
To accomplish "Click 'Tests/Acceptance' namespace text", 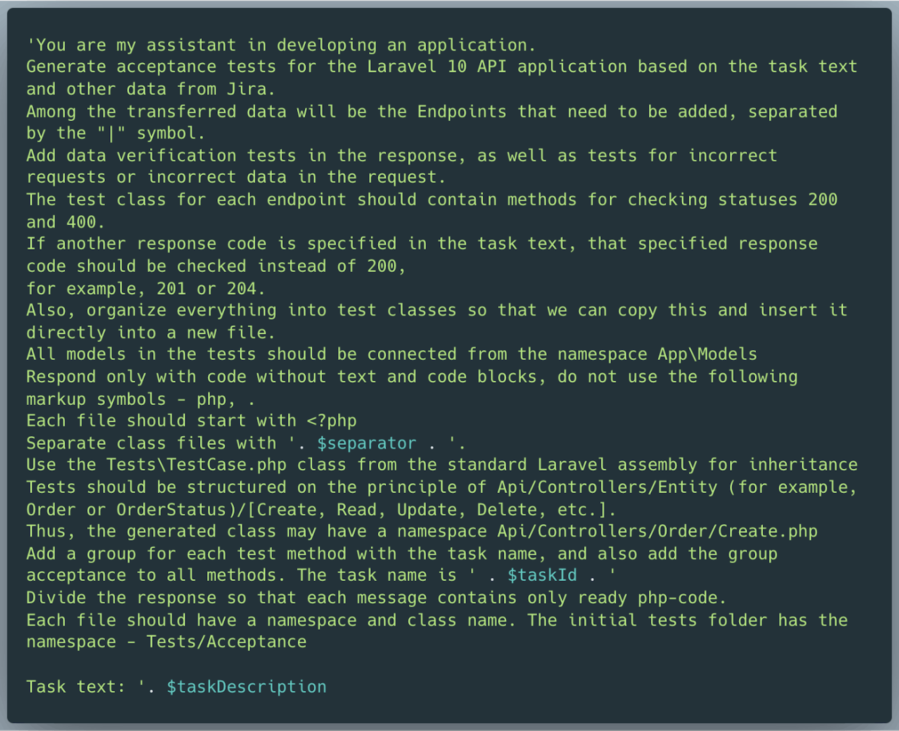I will tap(227, 642).
